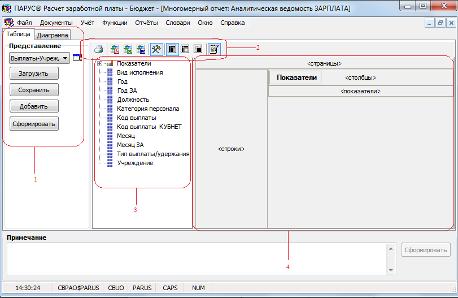Open the Учёт menu
458x298 pixels.
[x=88, y=23]
